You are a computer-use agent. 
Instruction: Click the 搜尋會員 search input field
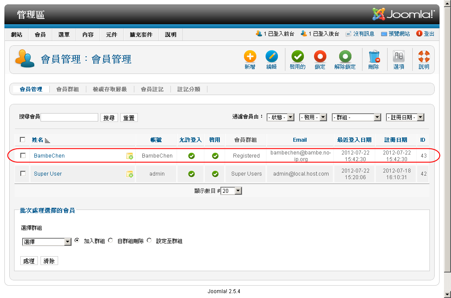coord(69,118)
